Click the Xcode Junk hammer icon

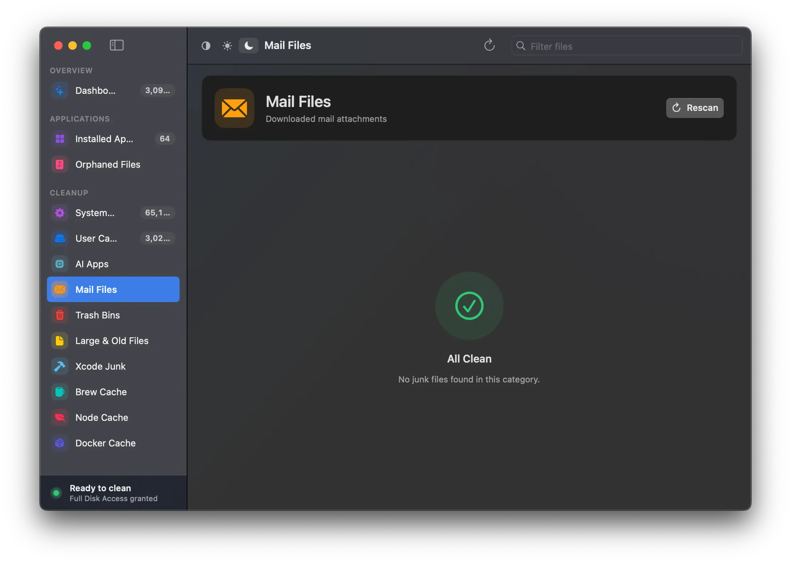tap(60, 366)
